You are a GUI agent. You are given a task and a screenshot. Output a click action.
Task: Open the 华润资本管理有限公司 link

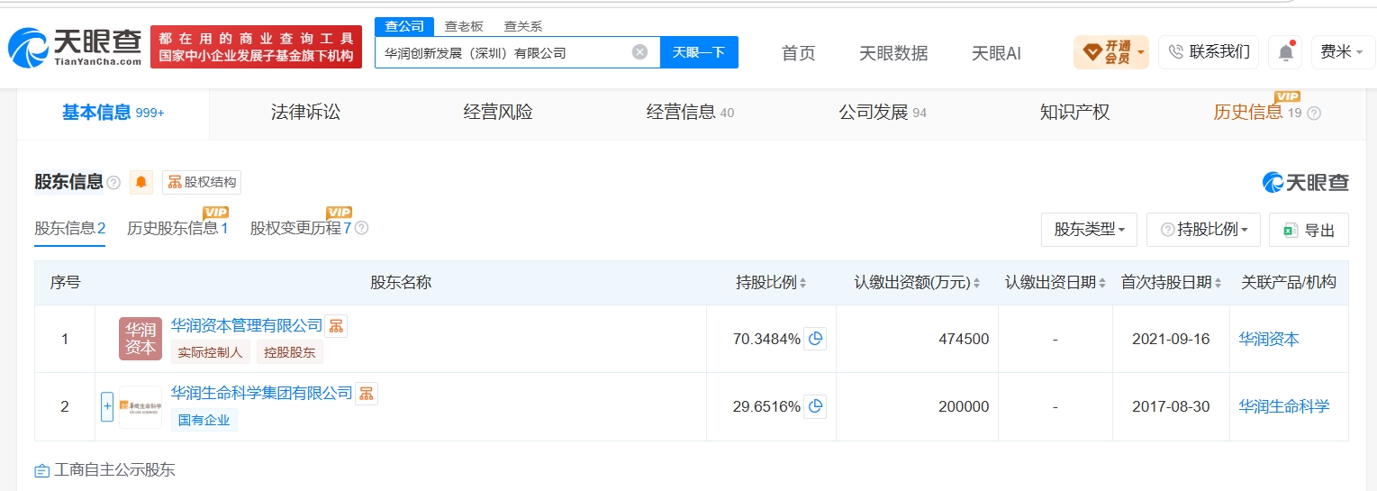coord(246,325)
